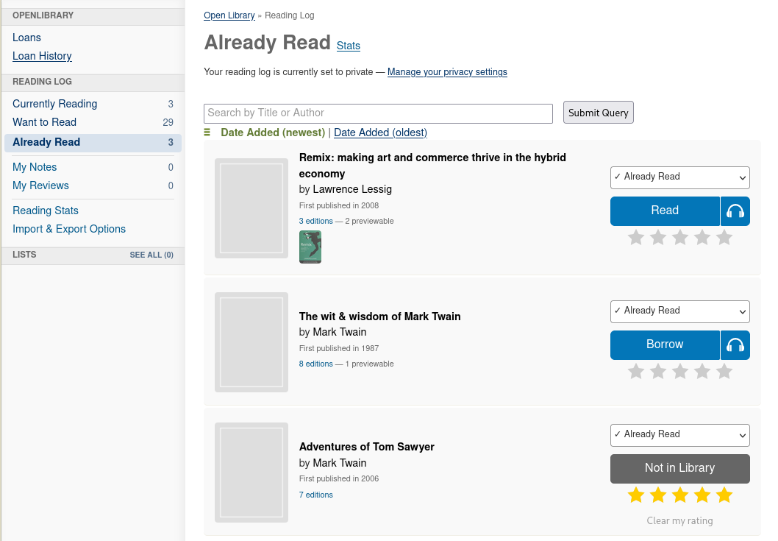Sort by Date Added (oldest)
The height and width of the screenshot is (541, 778).
pos(381,132)
